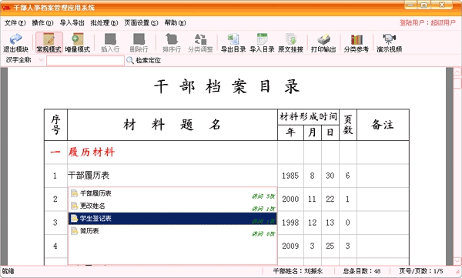The height and width of the screenshot is (278, 462).
Task: Click year cell 2009 in row 4
Action: click(x=290, y=246)
